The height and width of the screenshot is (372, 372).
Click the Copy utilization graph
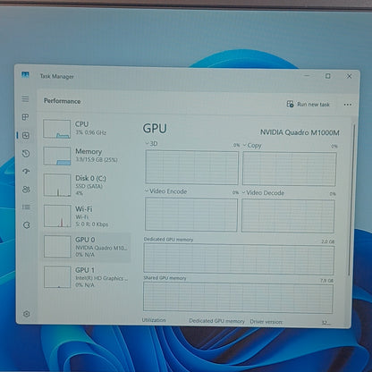290,169
